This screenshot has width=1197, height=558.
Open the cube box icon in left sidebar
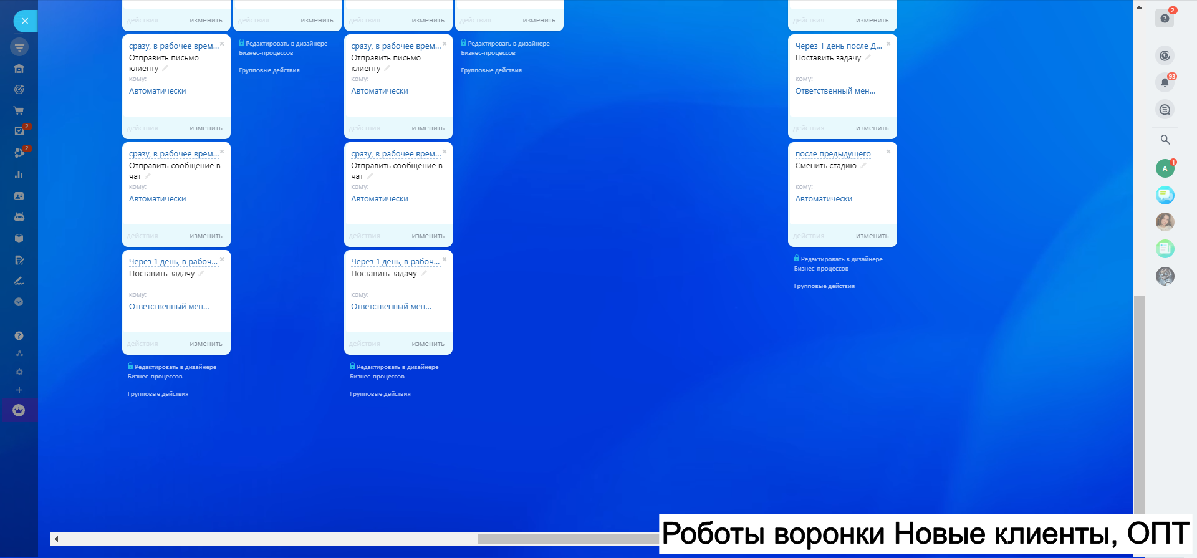(x=19, y=238)
